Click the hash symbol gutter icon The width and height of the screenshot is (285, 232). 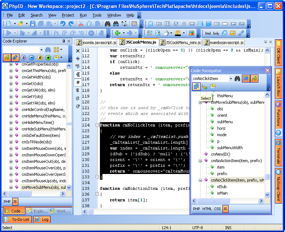78,82
